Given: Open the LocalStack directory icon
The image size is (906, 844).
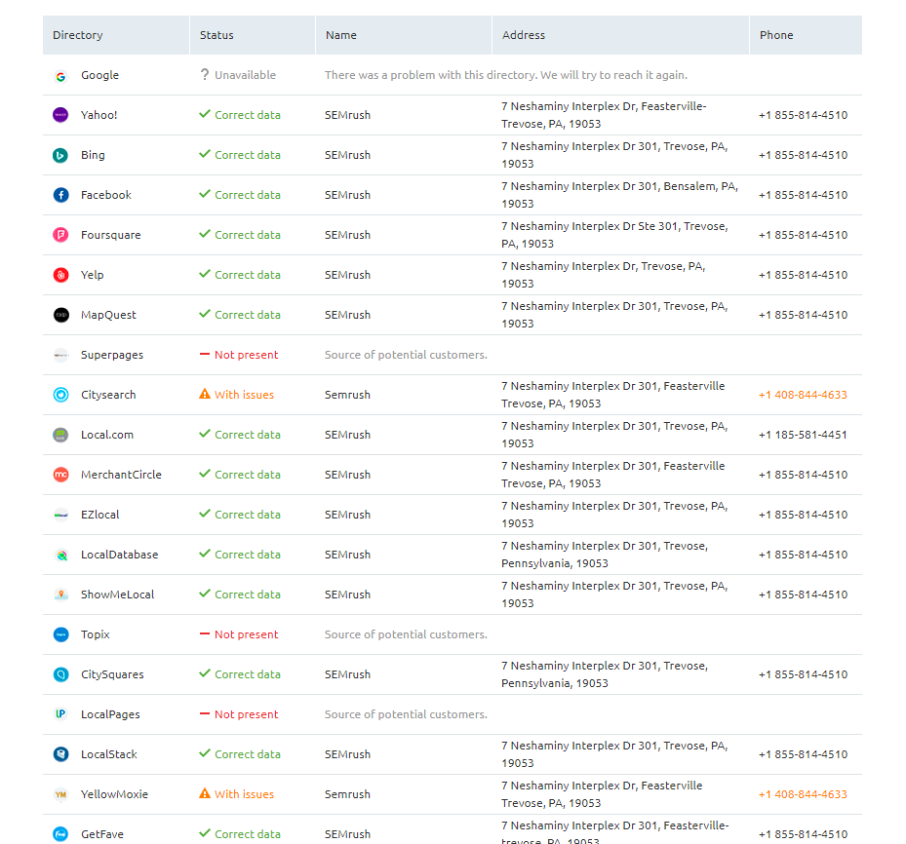Looking at the screenshot, I should 59,753.
